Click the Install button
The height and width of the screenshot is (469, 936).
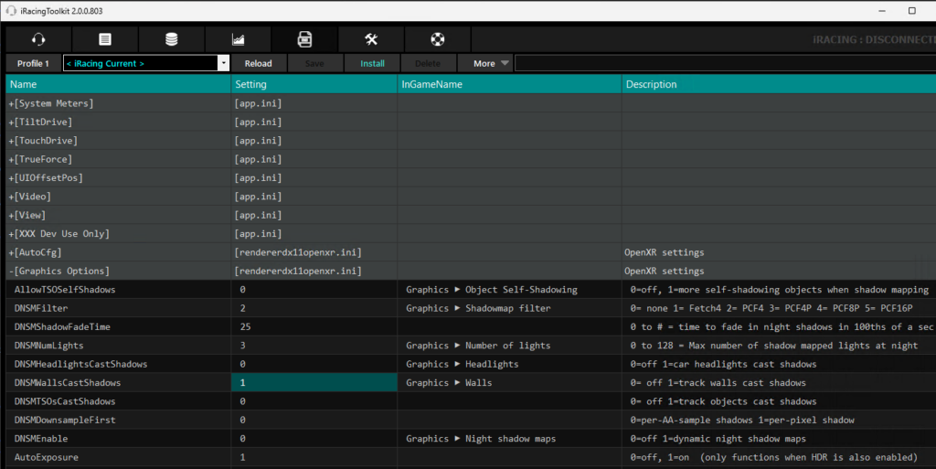point(372,64)
